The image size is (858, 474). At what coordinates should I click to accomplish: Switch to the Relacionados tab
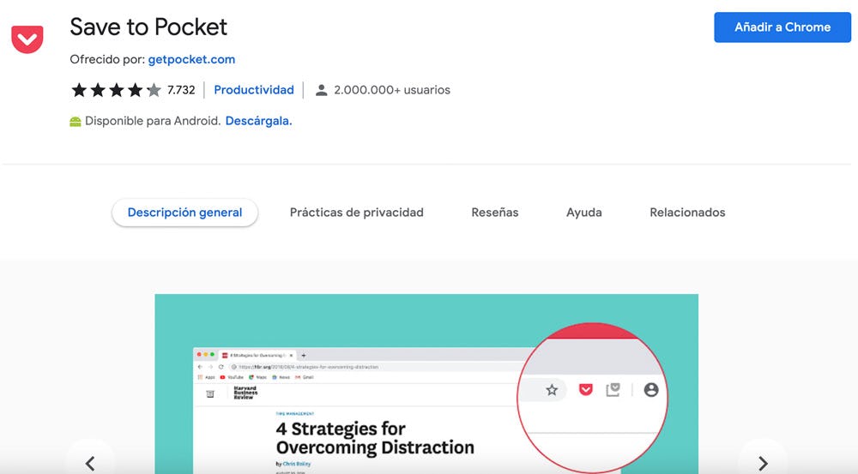coord(687,212)
